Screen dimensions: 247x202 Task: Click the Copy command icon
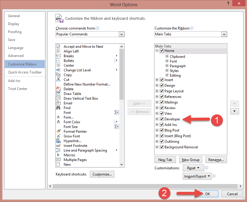click(58, 75)
